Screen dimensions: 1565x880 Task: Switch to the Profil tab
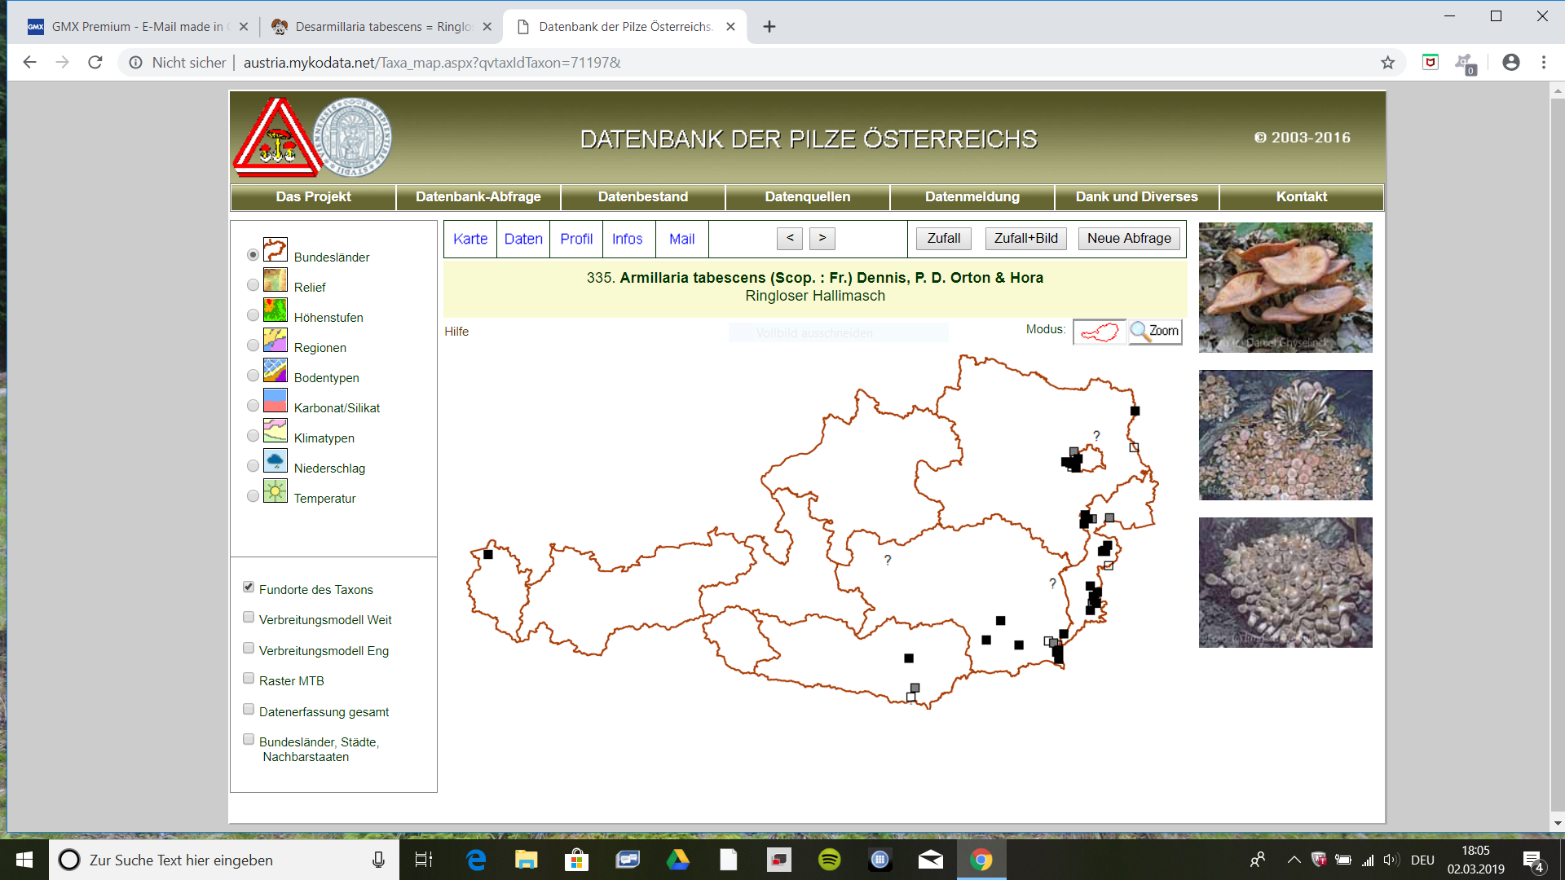pyautogui.click(x=575, y=239)
